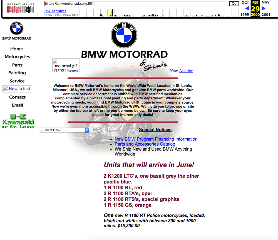Open Parts and Accessories Catalog link
The height and width of the screenshot is (240, 278).
point(145,144)
